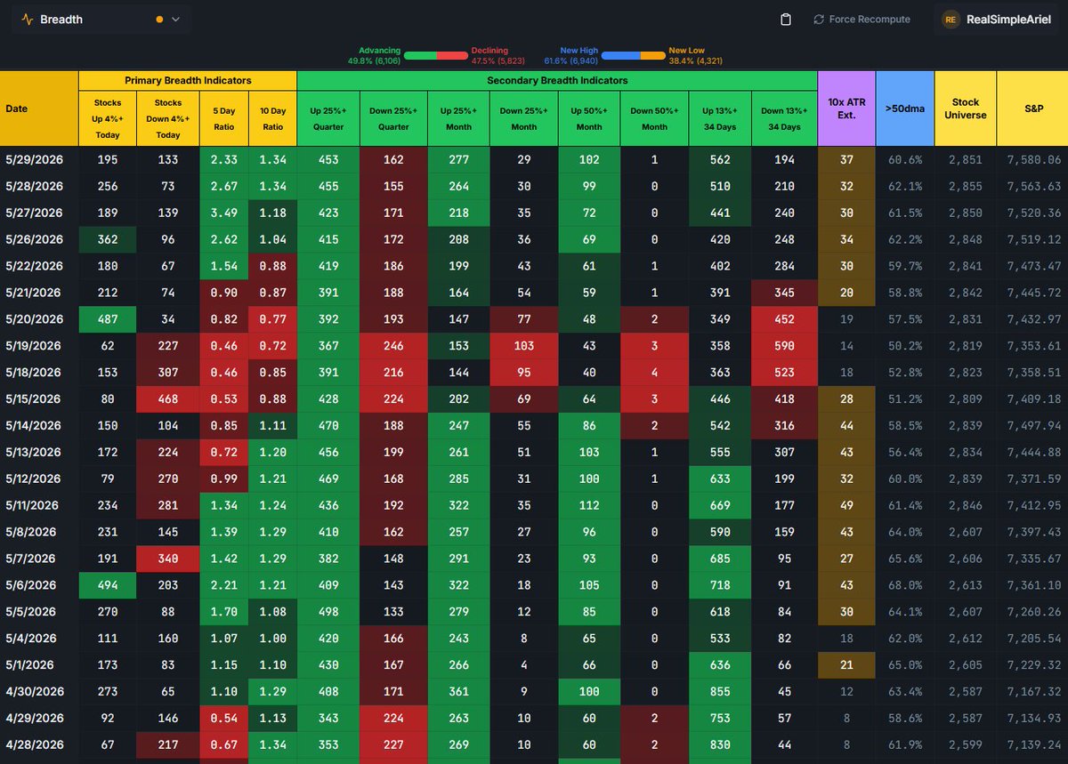Click the recompute refresh icon
The width and height of the screenshot is (1068, 764).
819,20
